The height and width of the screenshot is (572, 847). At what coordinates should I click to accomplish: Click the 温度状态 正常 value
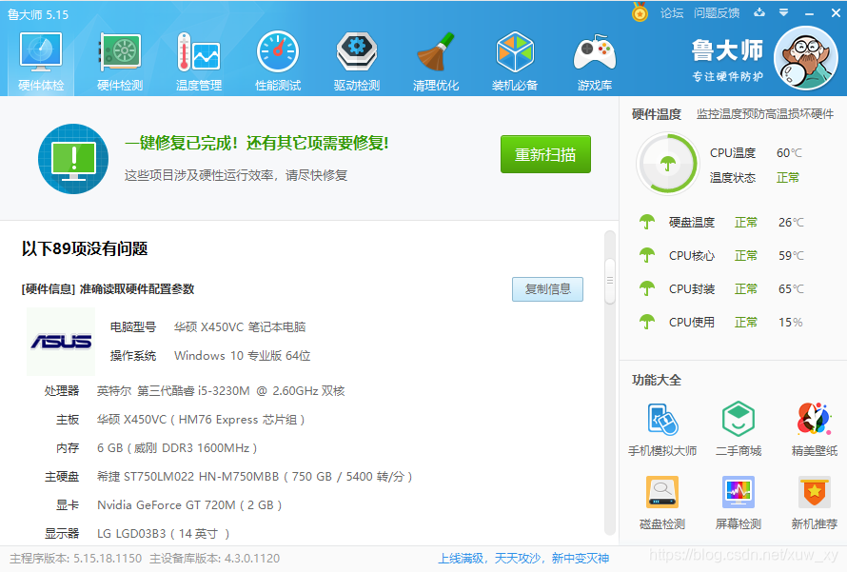[788, 178]
